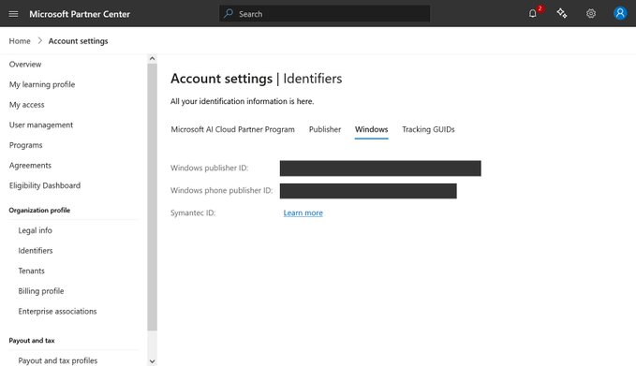Open User management page
The height and width of the screenshot is (366, 636).
tap(41, 124)
